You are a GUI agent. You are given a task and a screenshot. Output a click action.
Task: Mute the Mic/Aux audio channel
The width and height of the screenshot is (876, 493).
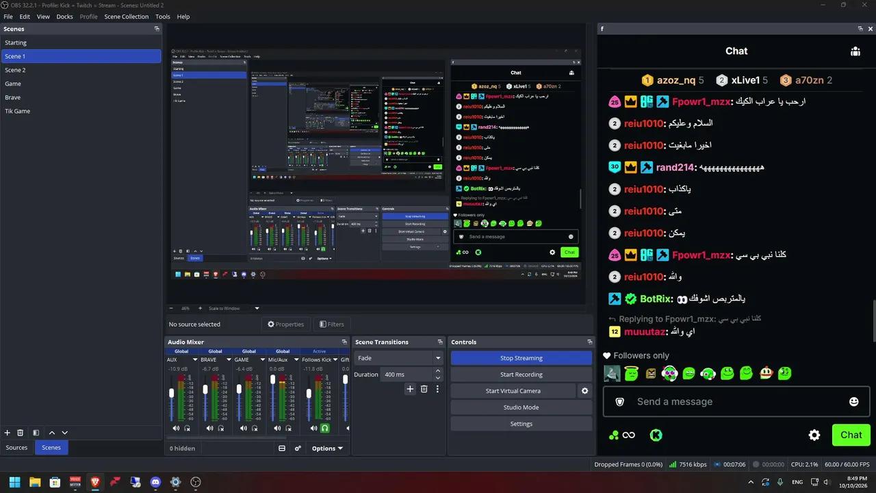coord(276,428)
